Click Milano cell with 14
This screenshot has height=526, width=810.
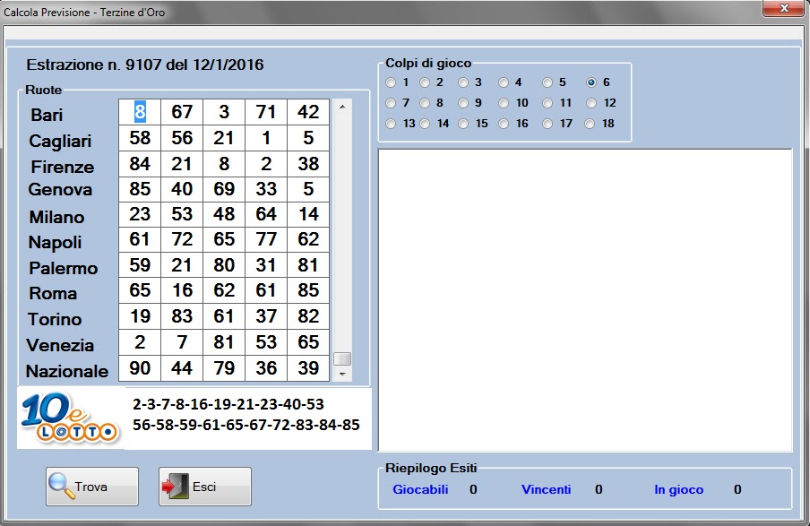tap(308, 214)
